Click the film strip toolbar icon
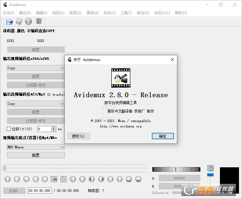Image resolution: width=242 pixels, height=199 pixels. click(x=39, y=21)
